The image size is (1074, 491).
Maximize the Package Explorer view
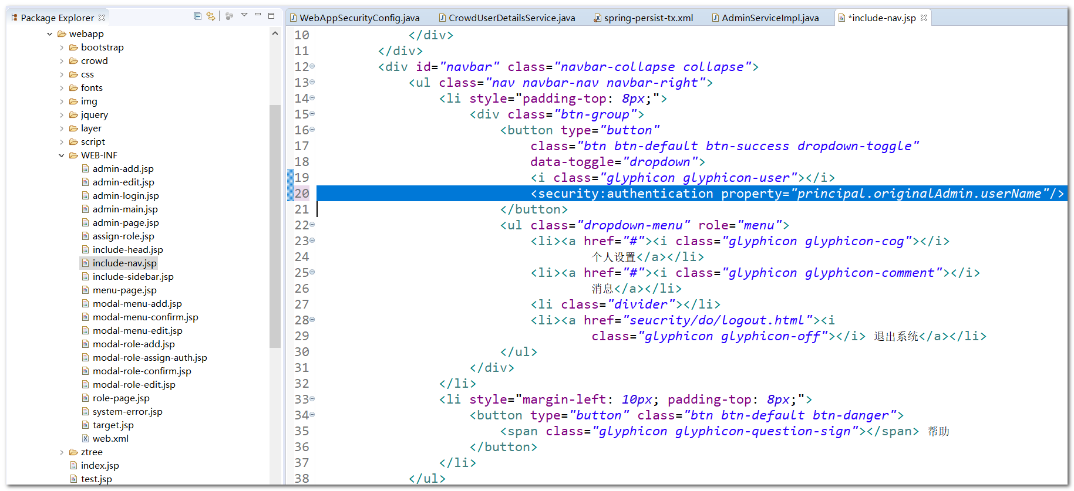[271, 16]
